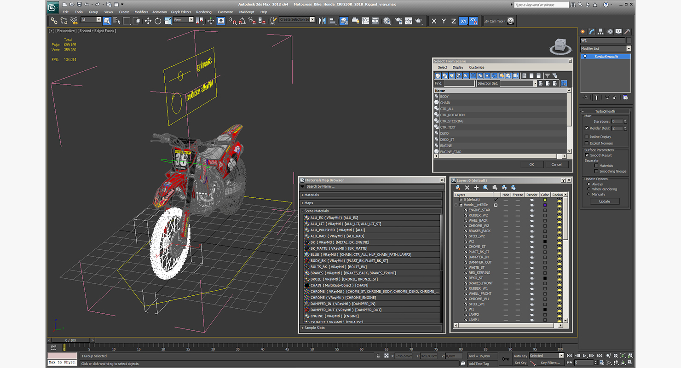Toggle the Angle Snap icon
The width and height of the screenshot is (681, 368).
(x=242, y=21)
